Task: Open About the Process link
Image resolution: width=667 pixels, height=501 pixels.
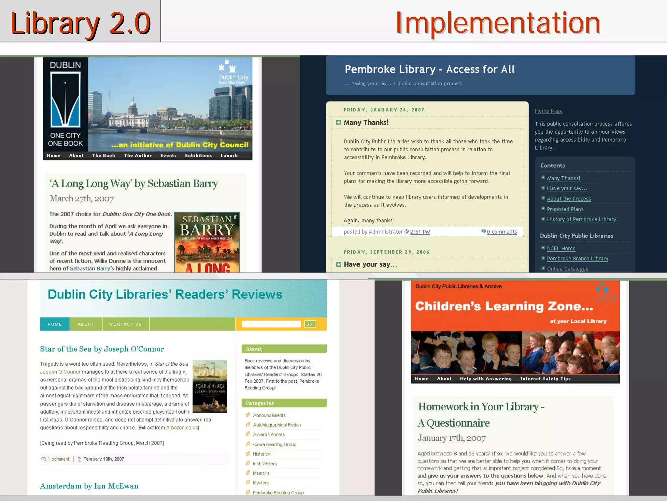Action: pos(569,199)
